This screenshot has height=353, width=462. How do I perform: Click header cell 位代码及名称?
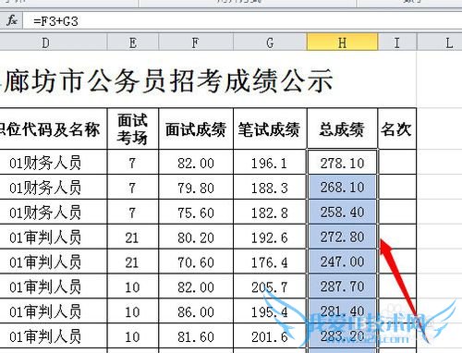click(x=54, y=128)
